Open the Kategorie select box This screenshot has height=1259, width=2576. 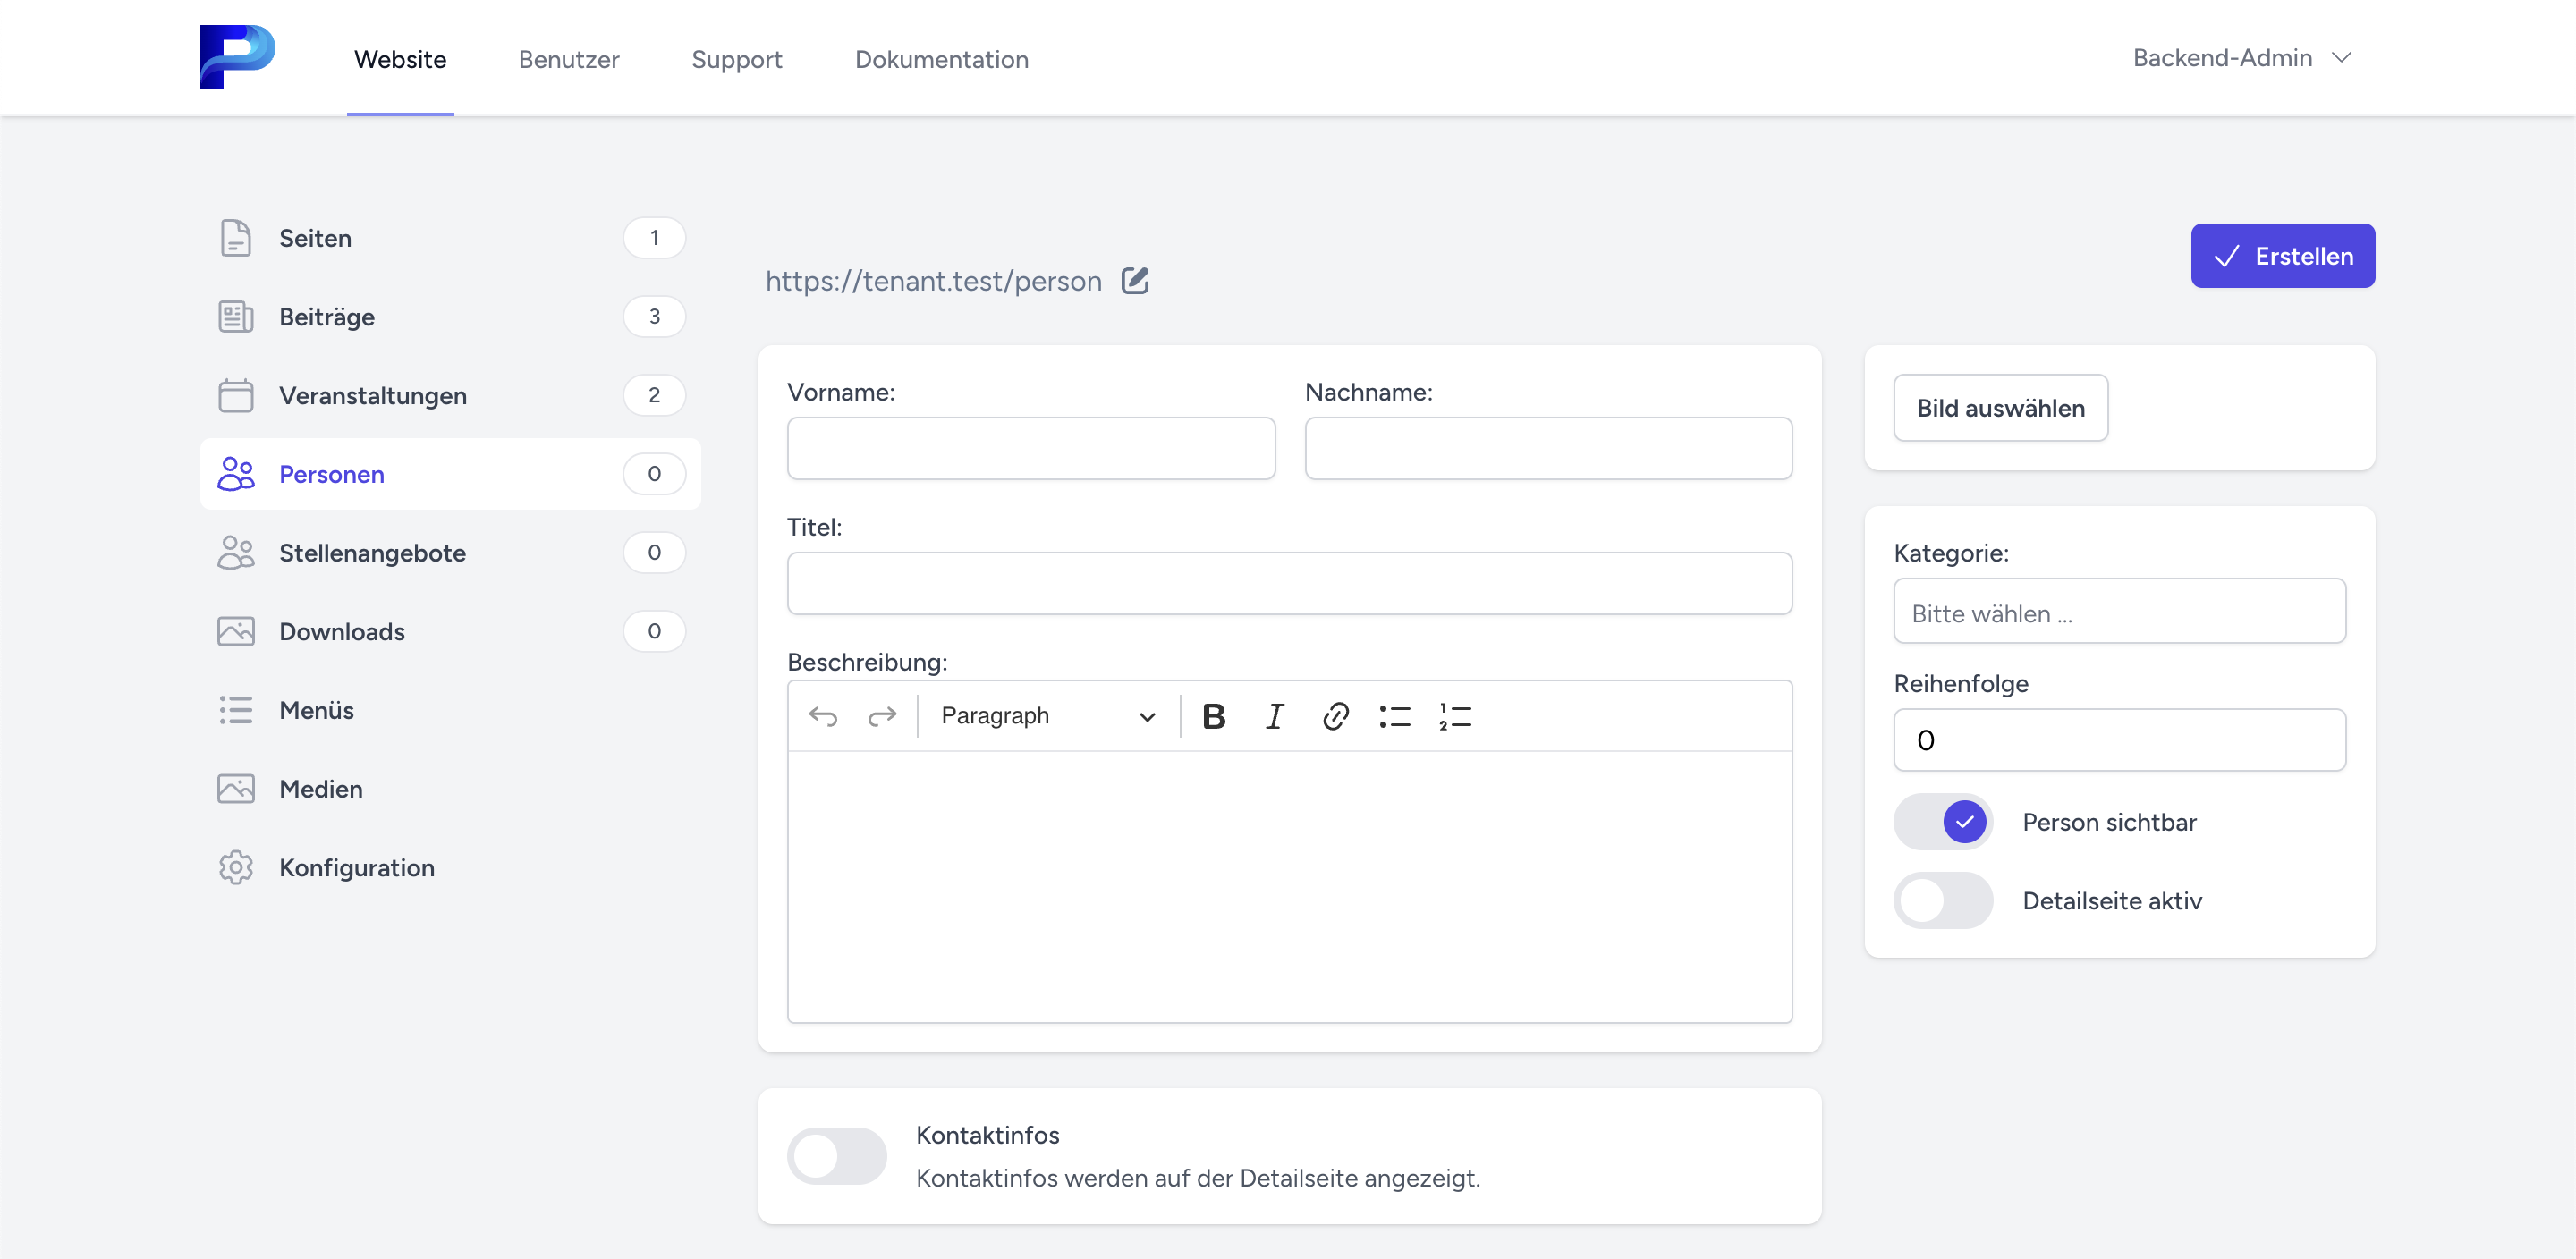point(2119,612)
